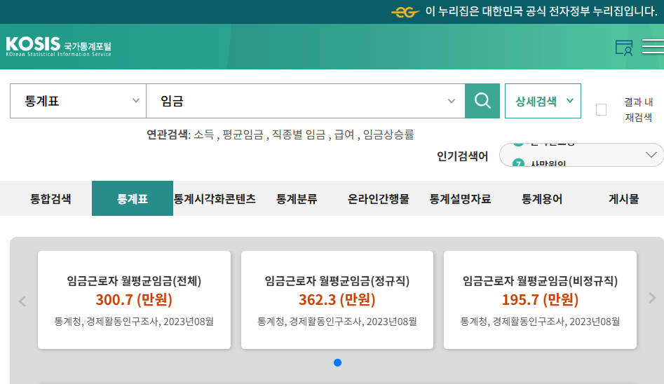664x384 pixels.
Task: Switch to the 게시물 tab
Action: click(x=624, y=198)
